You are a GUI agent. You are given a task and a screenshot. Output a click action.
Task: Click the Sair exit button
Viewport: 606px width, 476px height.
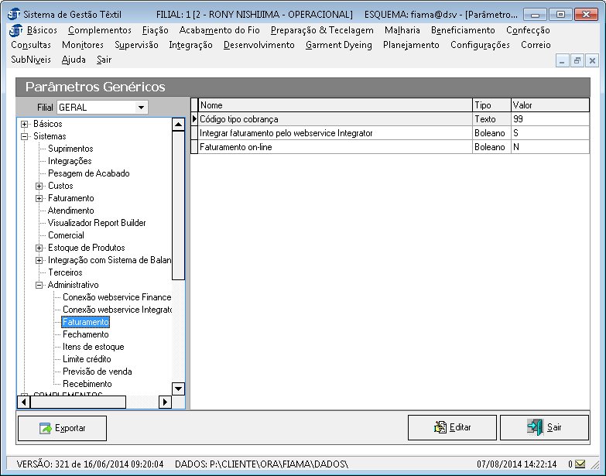pyautogui.click(x=544, y=427)
